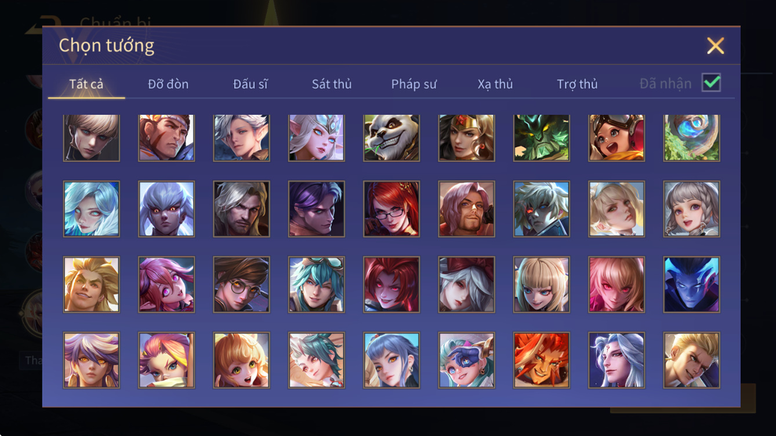This screenshot has height=436, width=776.
Task: Open the Sát thủ tab
Action: coord(332,84)
